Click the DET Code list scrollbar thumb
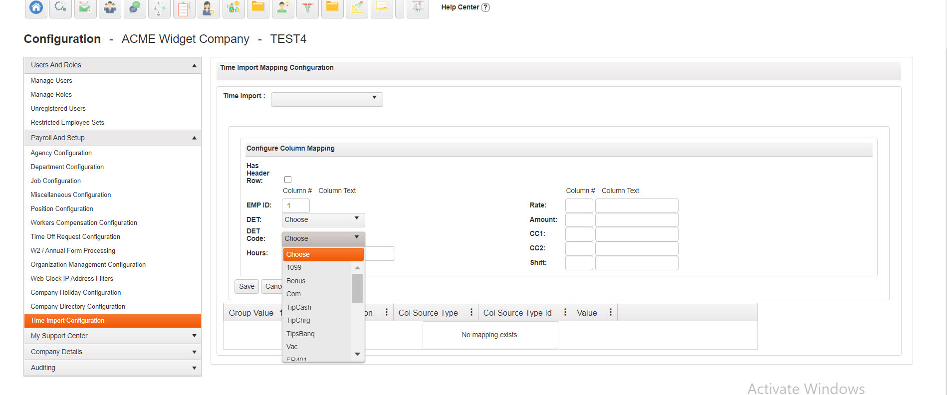This screenshot has height=395, width=947. 357,288
